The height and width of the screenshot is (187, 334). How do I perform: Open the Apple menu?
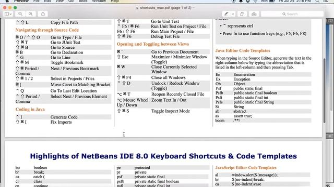click(x=7, y=1)
